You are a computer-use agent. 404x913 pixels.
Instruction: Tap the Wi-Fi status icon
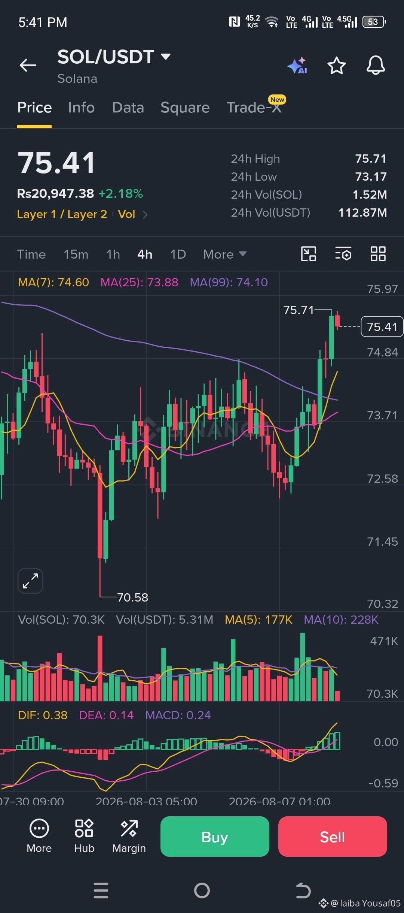click(272, 22)
